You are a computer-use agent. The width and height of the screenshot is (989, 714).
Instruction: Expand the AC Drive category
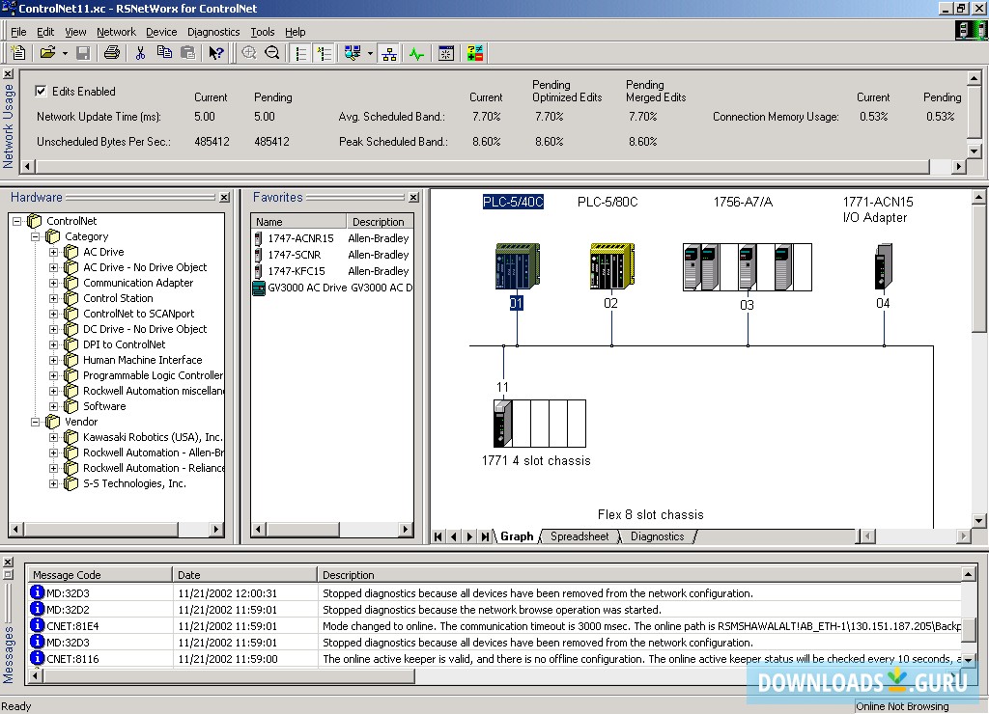54,252
